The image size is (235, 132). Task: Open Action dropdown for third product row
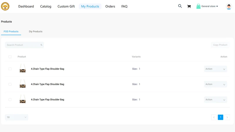[215, 99]
